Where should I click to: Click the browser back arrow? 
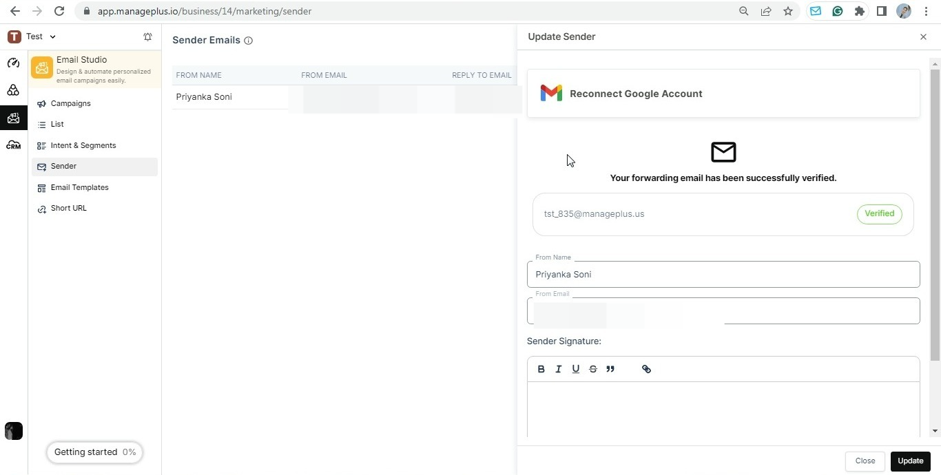[x=15, y=11]
